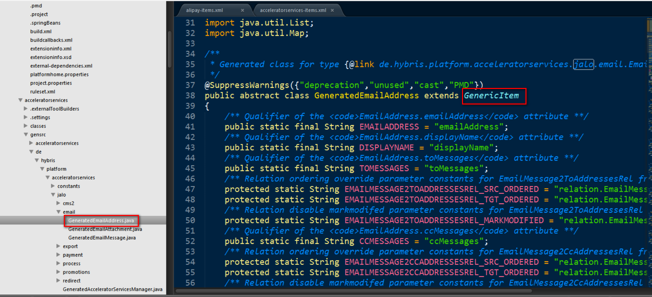Collapse the platform folder
Viewport: 652px width, 297px height.
42,169
